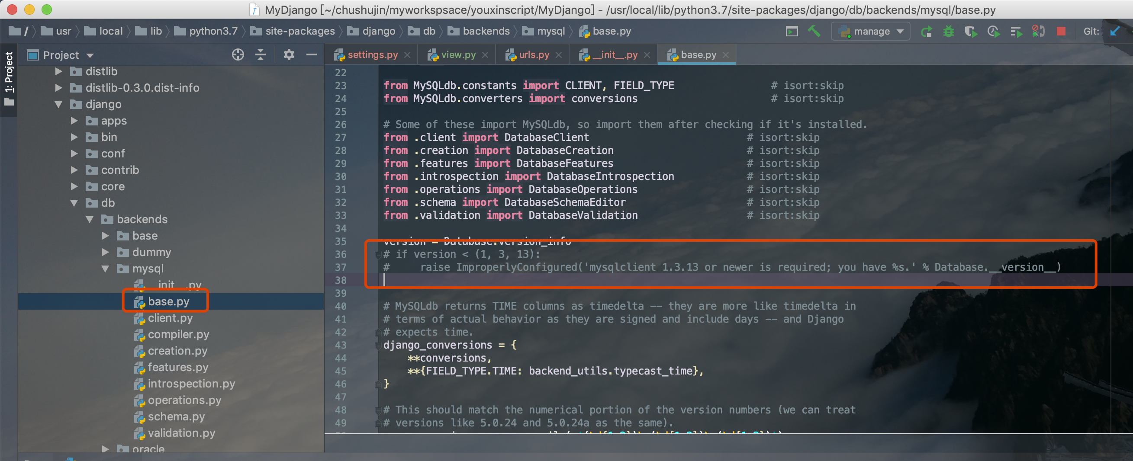Close the __init__.py tab

[647, 55]
